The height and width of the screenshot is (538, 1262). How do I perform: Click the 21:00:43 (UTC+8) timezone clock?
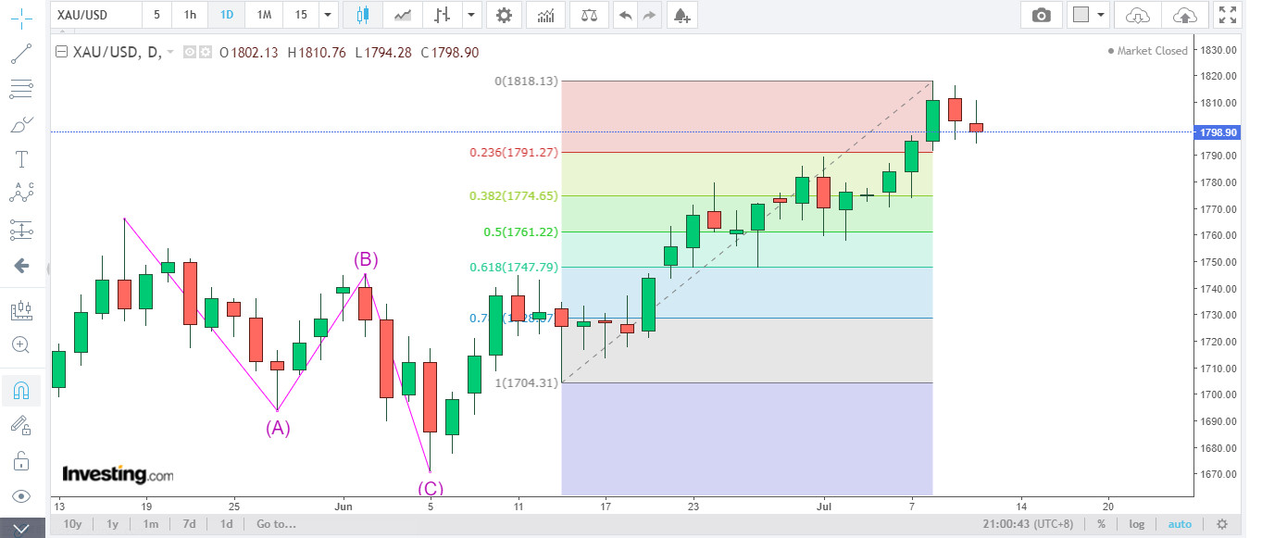pyautogui.click(x=1028, y=524)
